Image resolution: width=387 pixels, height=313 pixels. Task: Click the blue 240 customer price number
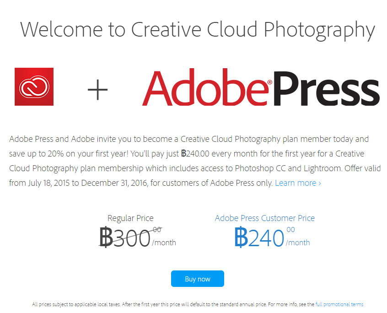pyautogui.click(x=266, y=238)
